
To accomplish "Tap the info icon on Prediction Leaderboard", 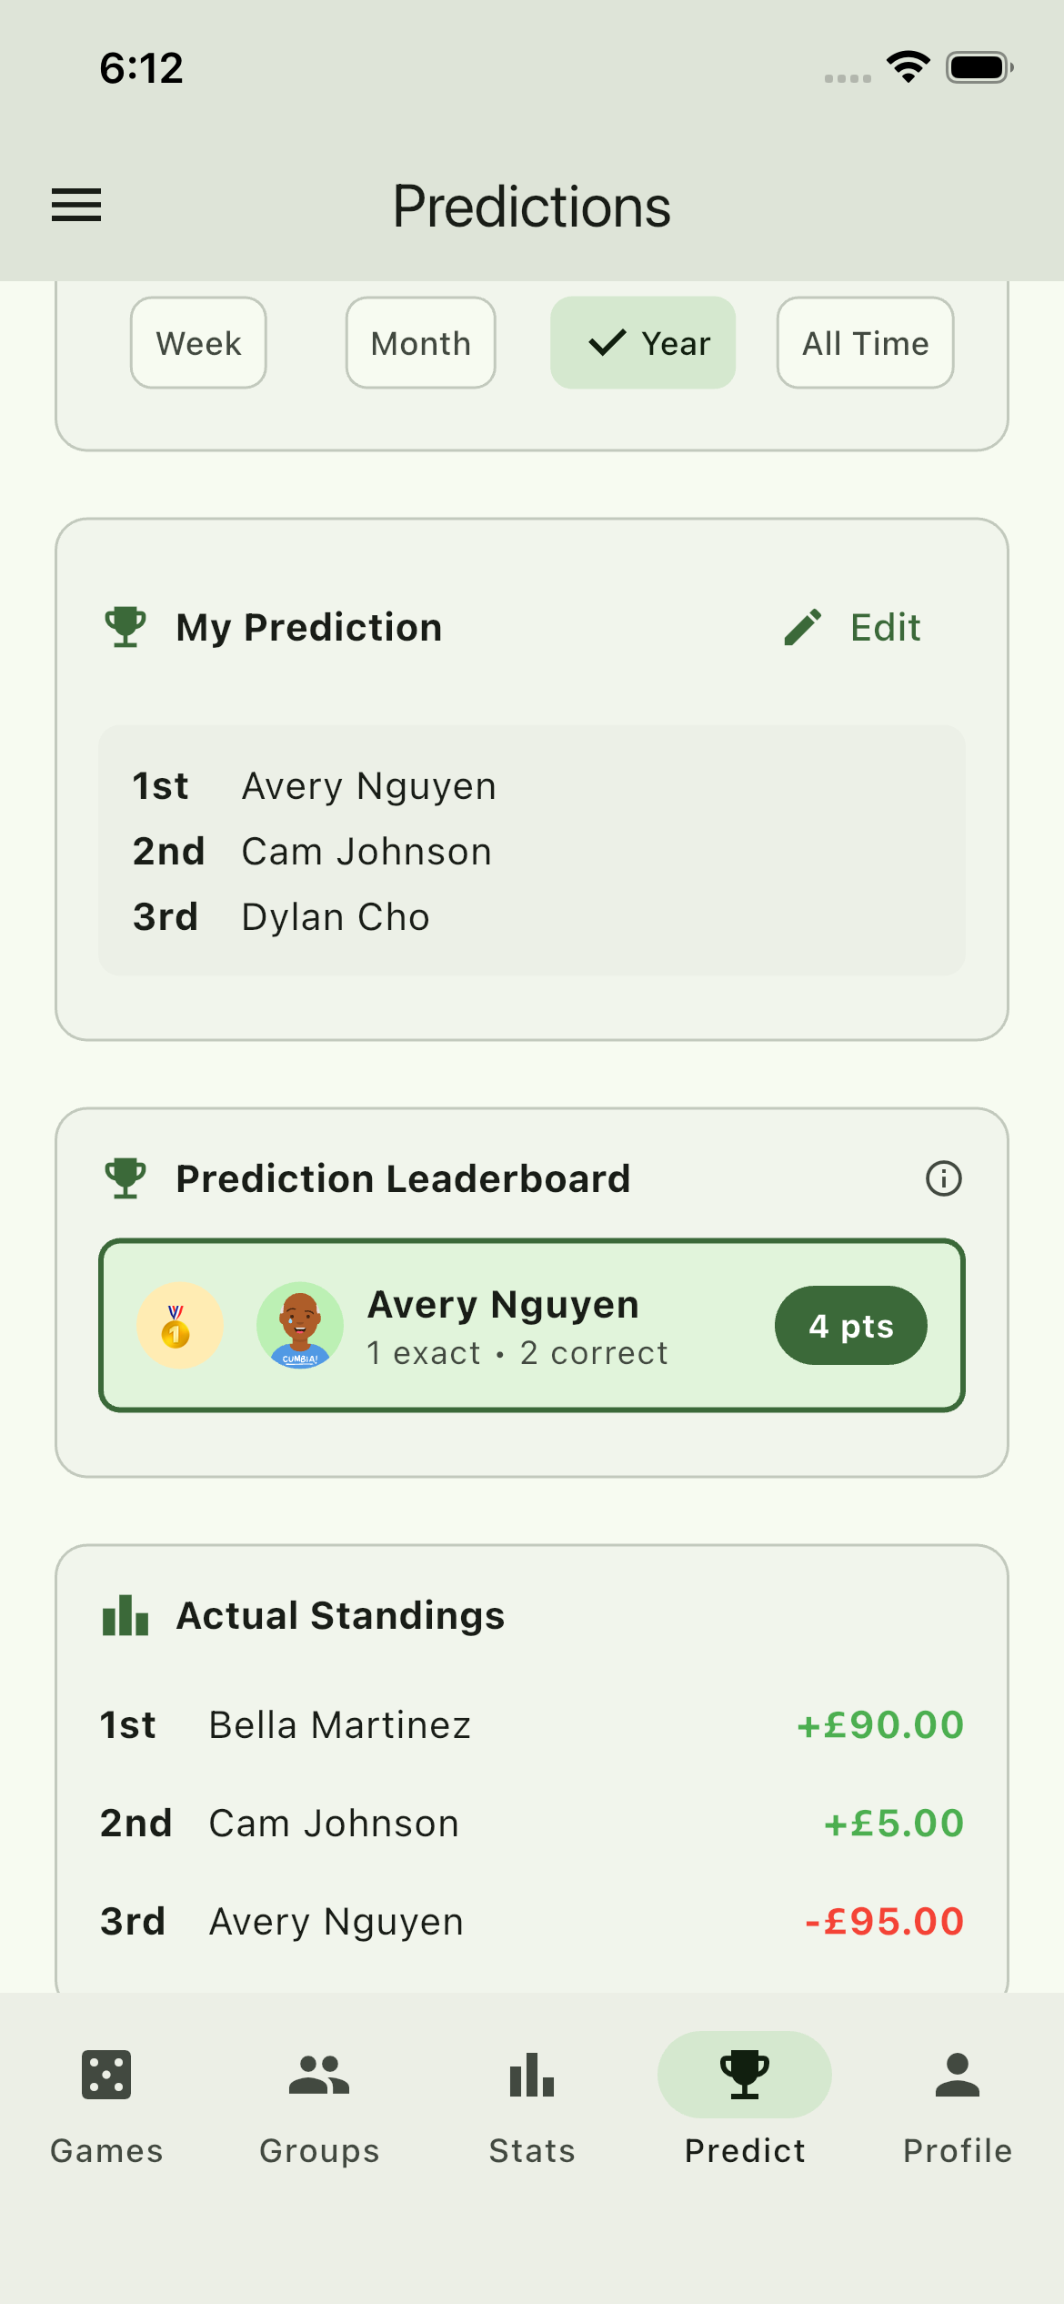I will point(943,1177).
